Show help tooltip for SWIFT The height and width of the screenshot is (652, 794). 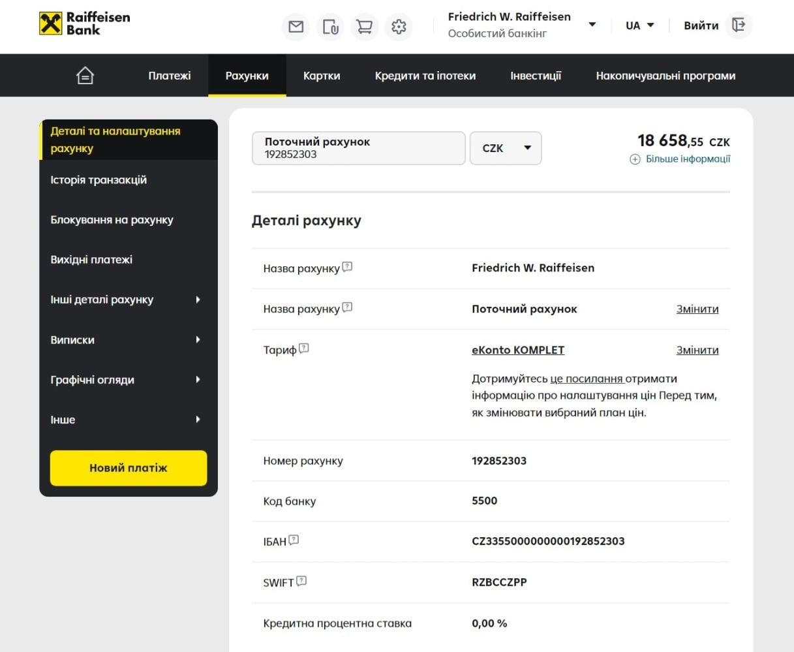(301, 580)
